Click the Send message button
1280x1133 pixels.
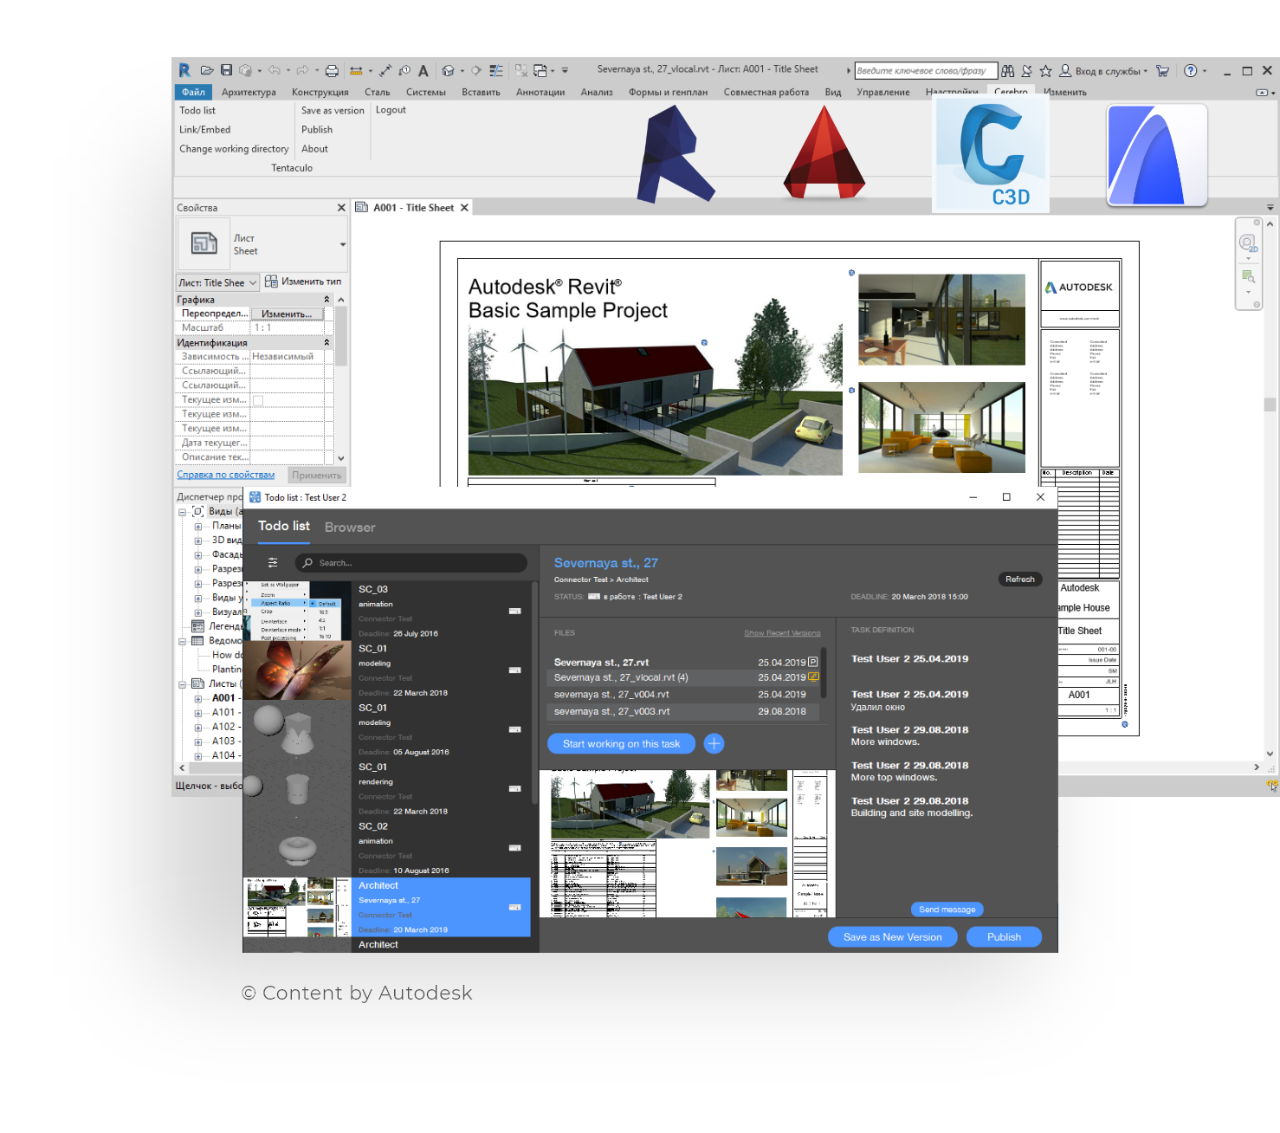[947, 910]
